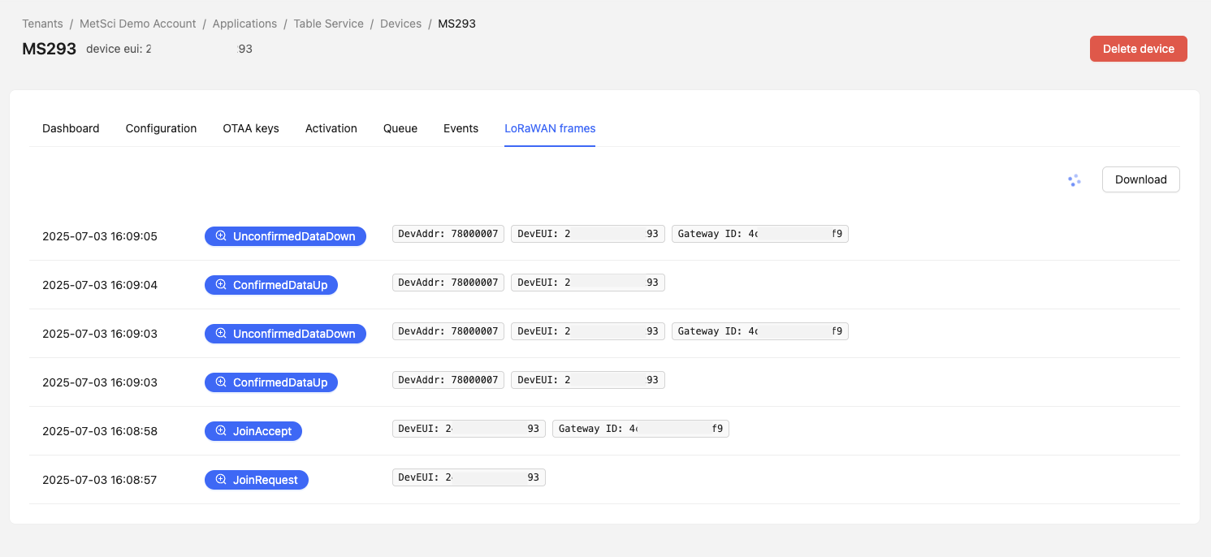This screenshot has height=557, width=1211.
Task: Expand the UnconfirmedDataDown frame at 16:09:05
Action: [x=285, y=235]
